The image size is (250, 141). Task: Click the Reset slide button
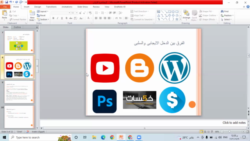click(41, 15)
